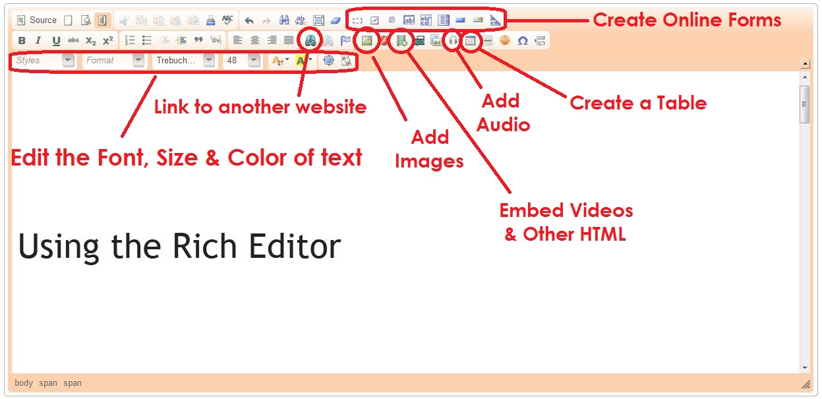
Task: Open the Templates chooser
Action: coord(102,20)
